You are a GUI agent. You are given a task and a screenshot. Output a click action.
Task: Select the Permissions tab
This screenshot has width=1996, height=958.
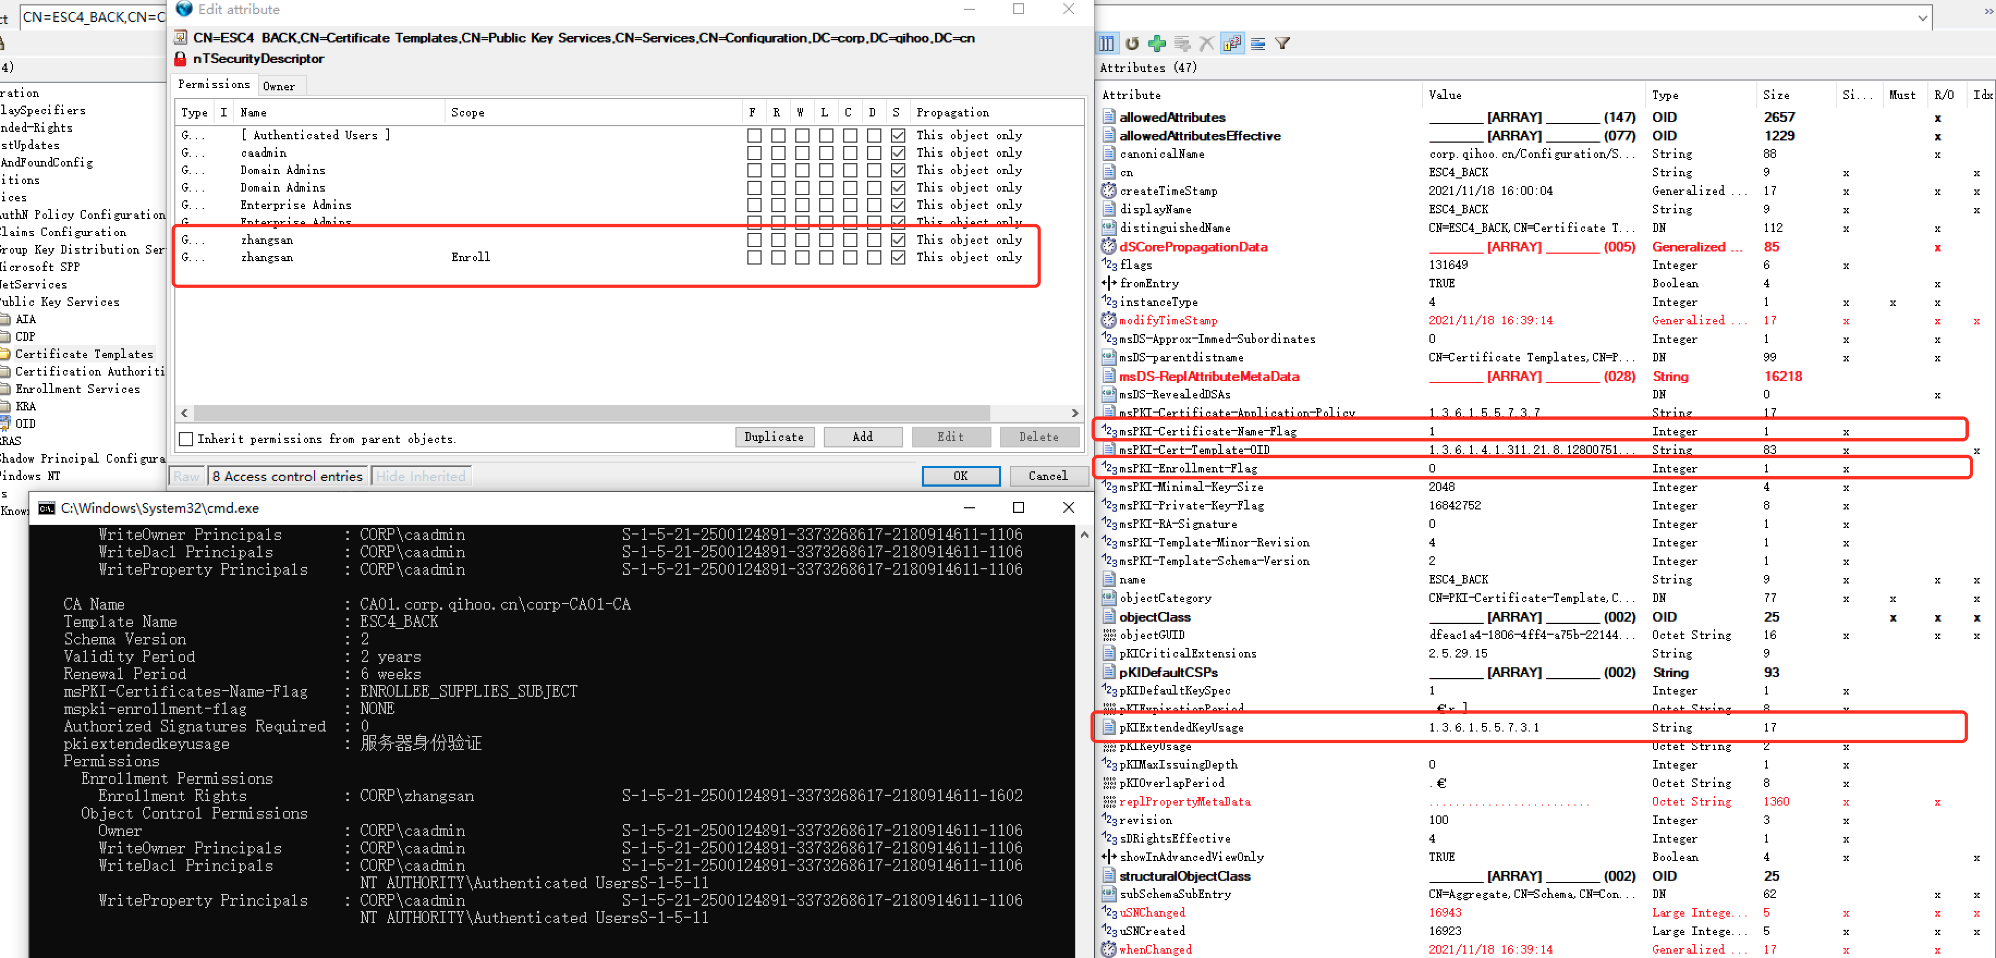(x=214, y=84)
